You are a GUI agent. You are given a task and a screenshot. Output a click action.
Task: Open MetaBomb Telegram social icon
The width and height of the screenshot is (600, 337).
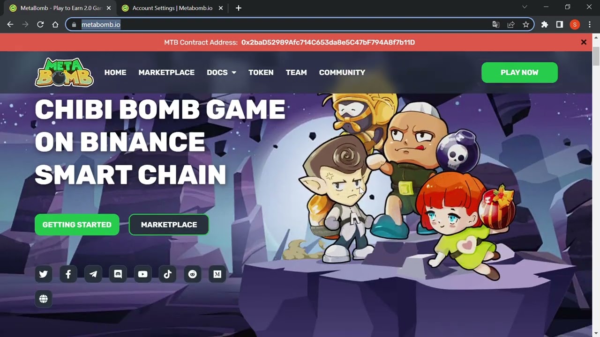tap(93, 274)
